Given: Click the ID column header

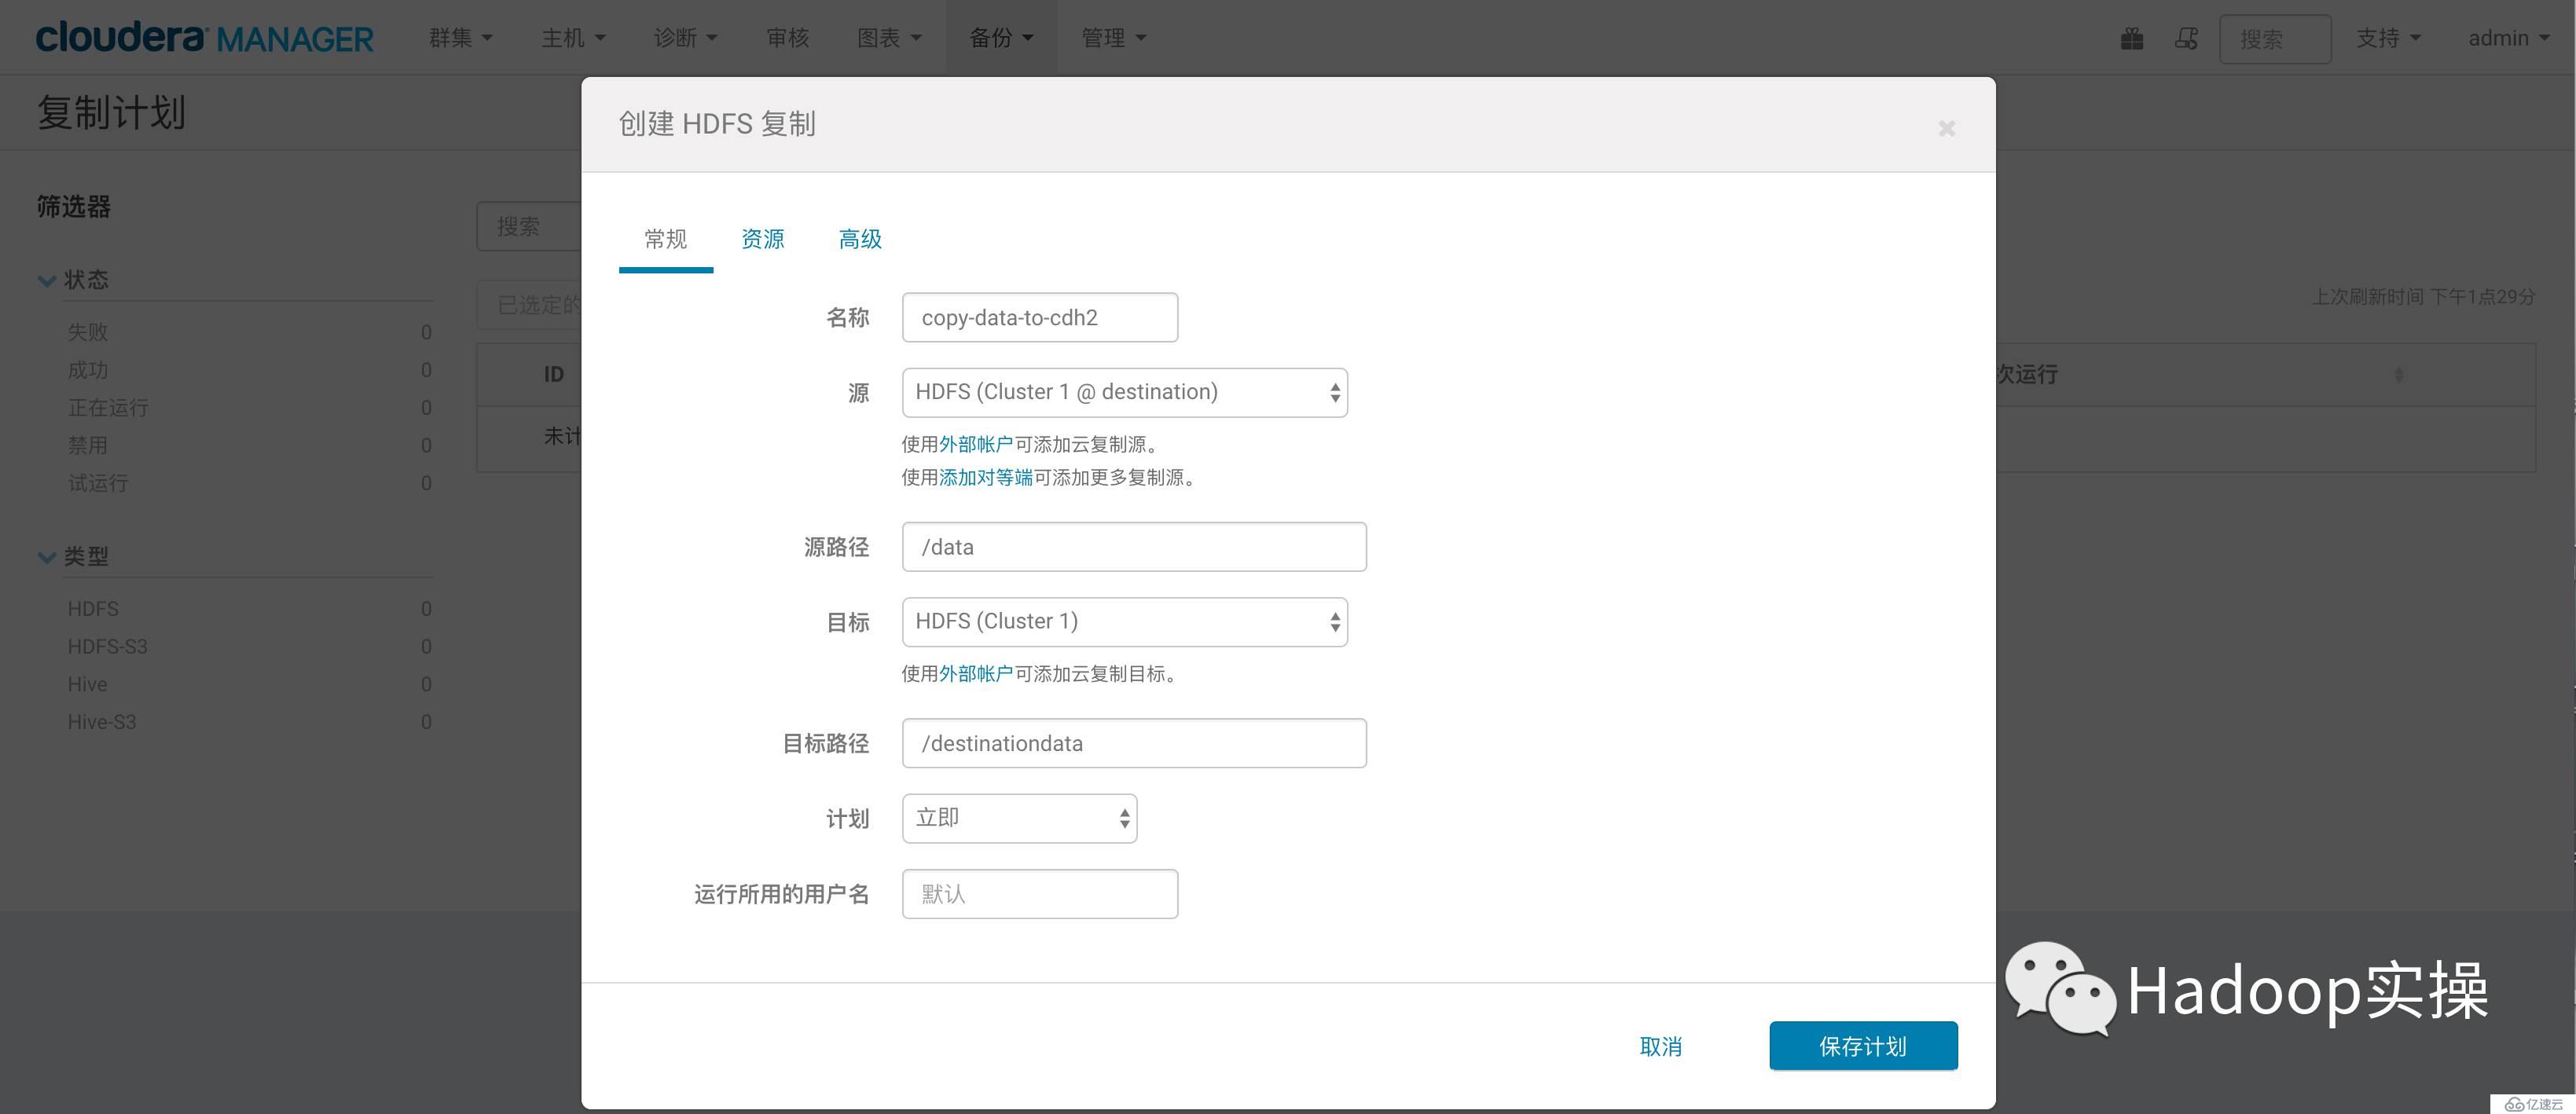Looking at the screenshot, I should (554, 374).
